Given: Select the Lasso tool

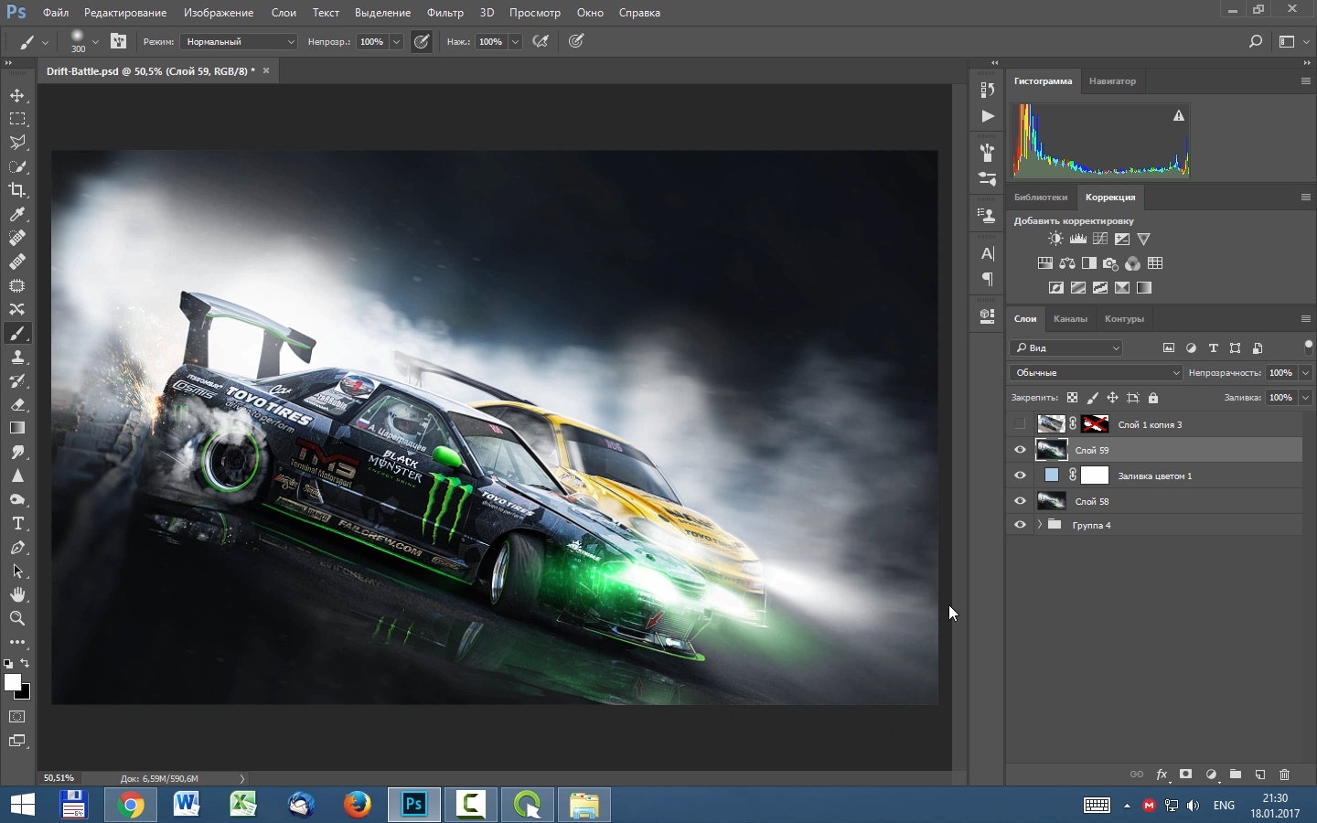Looking at the screenshot, I should pyautogui.click(x=17, y=144).
